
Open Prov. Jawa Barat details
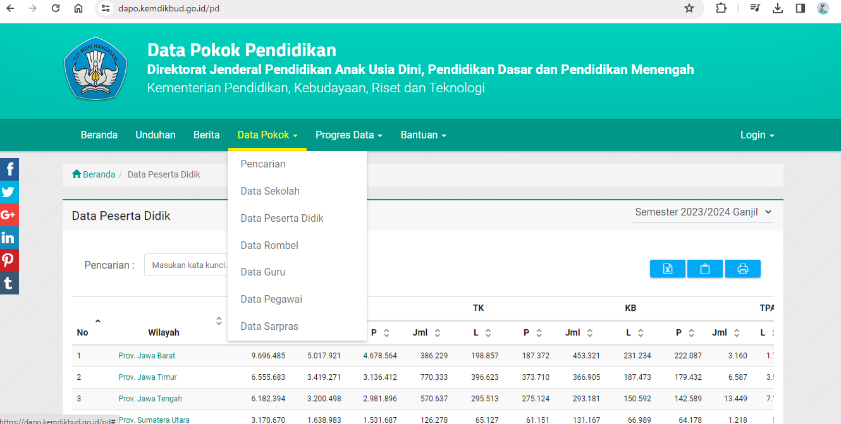click(x=147, y=355)
